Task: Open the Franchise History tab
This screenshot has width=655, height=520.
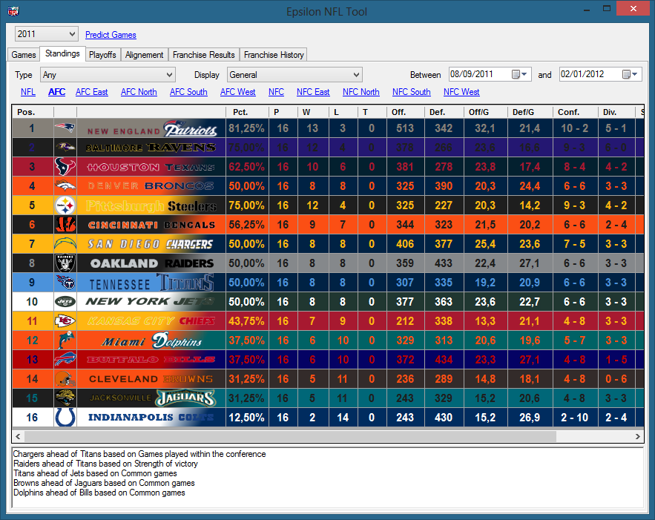Action: point(273,55)
